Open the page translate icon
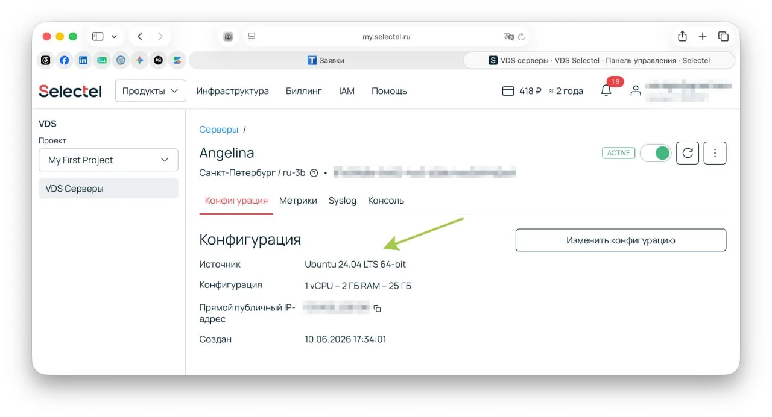772x417 pixels. [508, 36]
